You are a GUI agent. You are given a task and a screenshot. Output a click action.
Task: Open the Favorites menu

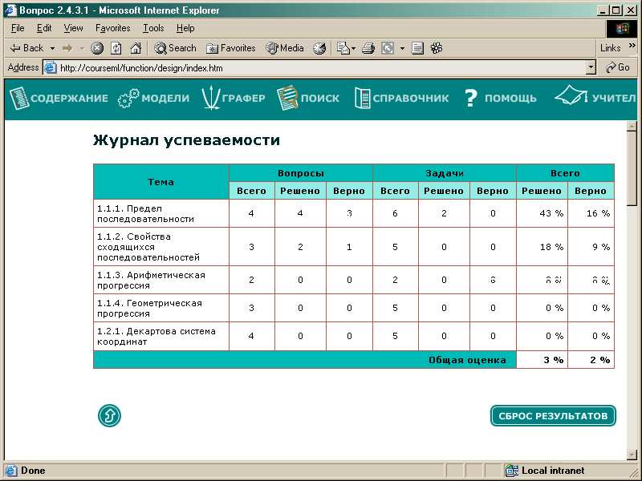(112, 28)
